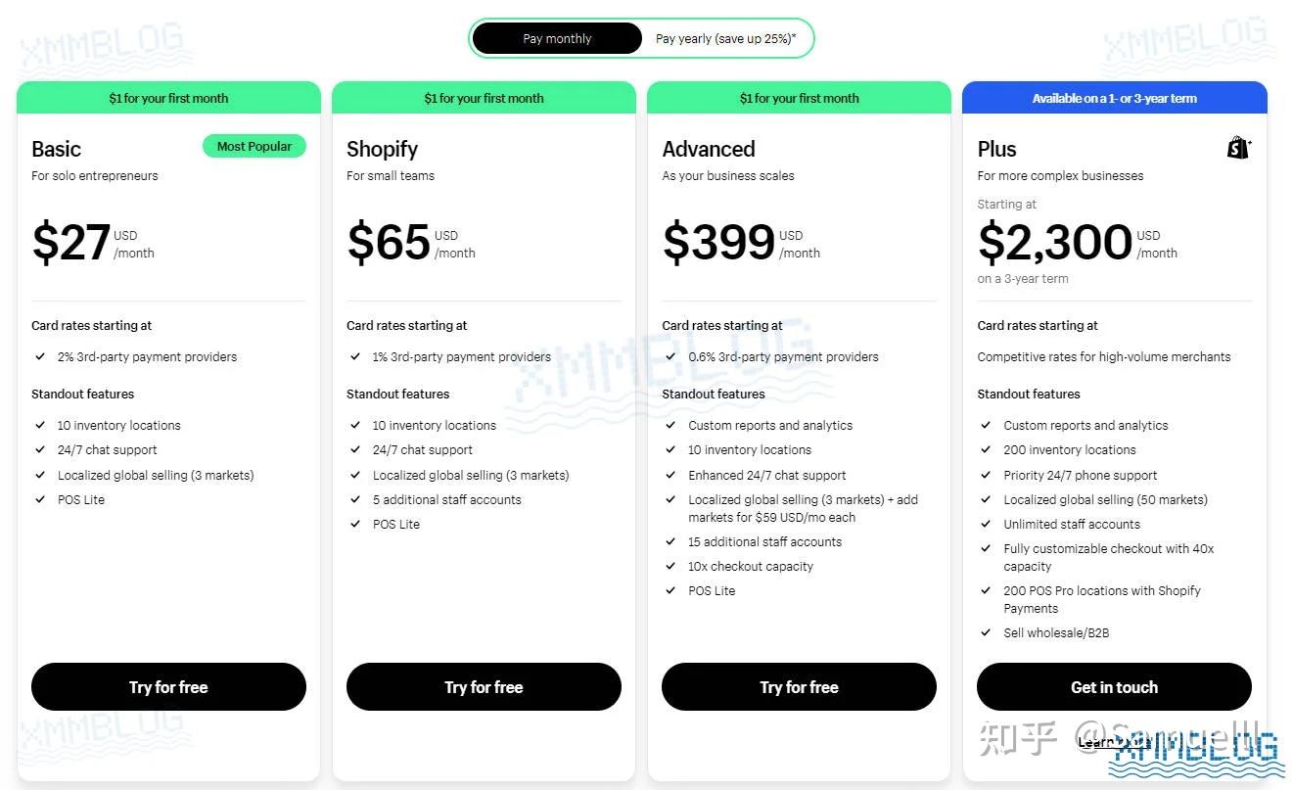Click "Get in touch" for the Plus plan
The image size is (1293, 790).
tap(1114, 686)
